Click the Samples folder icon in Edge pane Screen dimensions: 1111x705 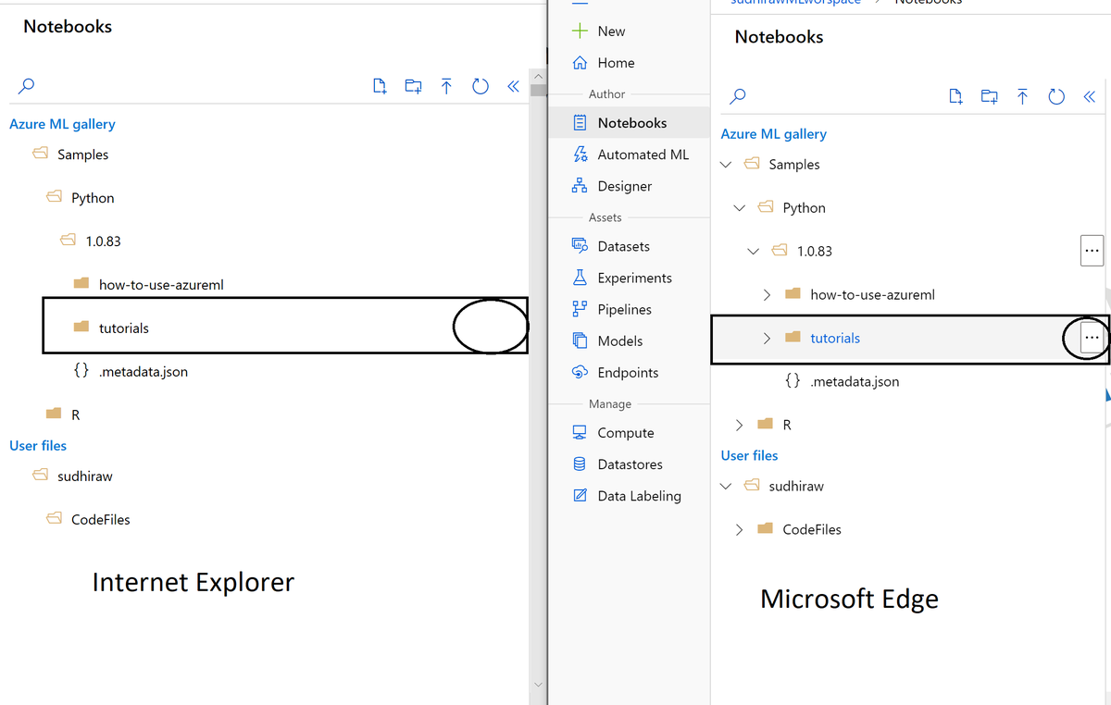[752, 164]
